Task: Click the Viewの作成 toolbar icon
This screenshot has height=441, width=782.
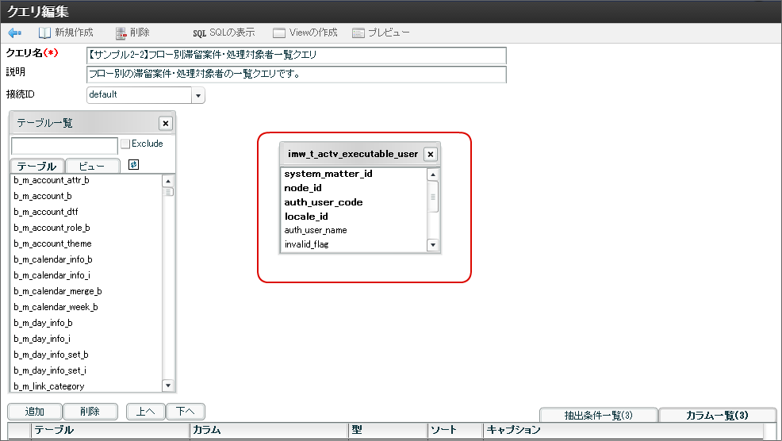Action: click(279, 33)
